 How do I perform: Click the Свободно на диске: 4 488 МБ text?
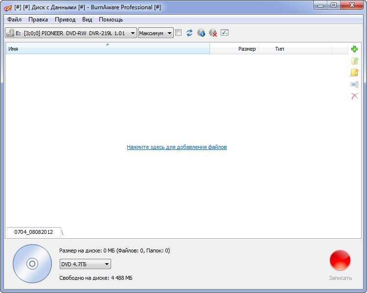click(x=96, y=278)
